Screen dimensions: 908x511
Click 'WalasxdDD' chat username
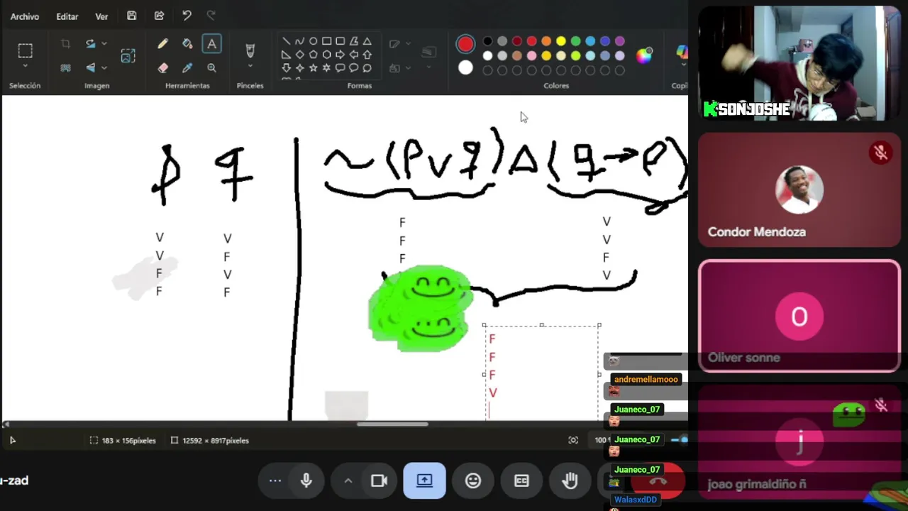pyautogui.click(x=635, y=500)
